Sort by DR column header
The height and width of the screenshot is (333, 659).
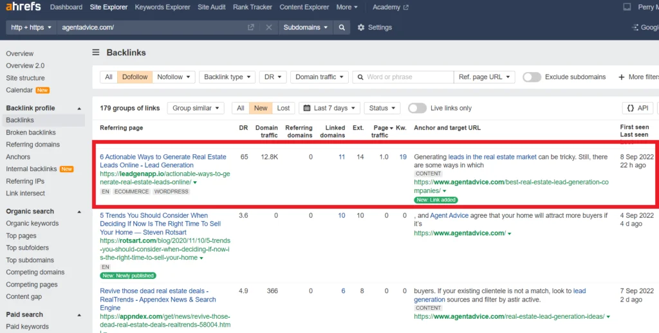(x=243, y=128)
